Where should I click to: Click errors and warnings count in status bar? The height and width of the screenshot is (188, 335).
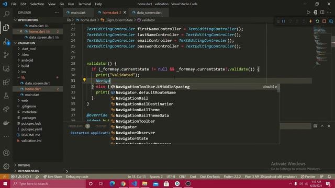pos(21,177)
